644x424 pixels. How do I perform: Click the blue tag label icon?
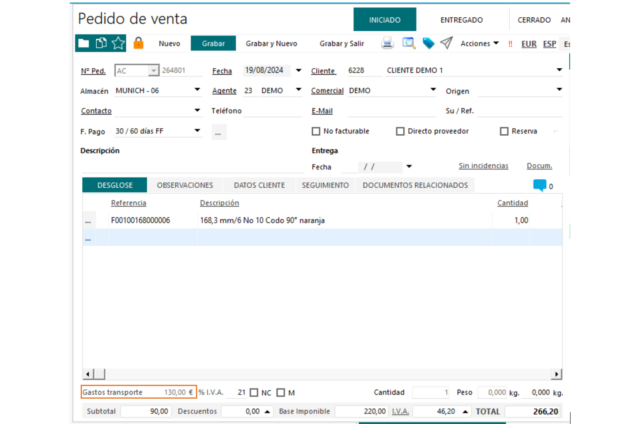[428, 43]
